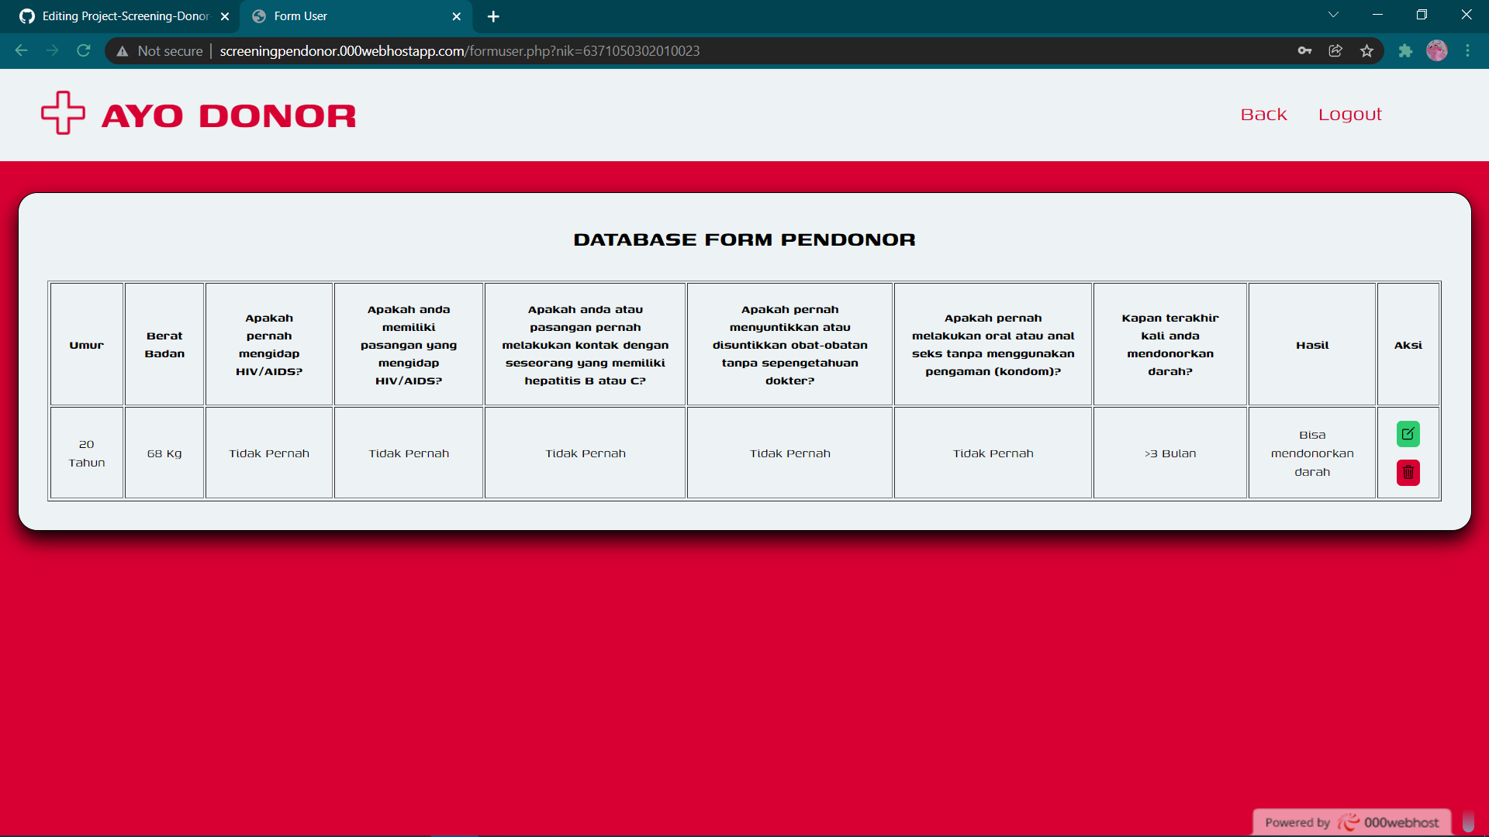The height and width of the screenshot is (837, 1489).
Task: Click the Apakah pernah mengidap HIV/AIDS header
Action: point(269,345)
